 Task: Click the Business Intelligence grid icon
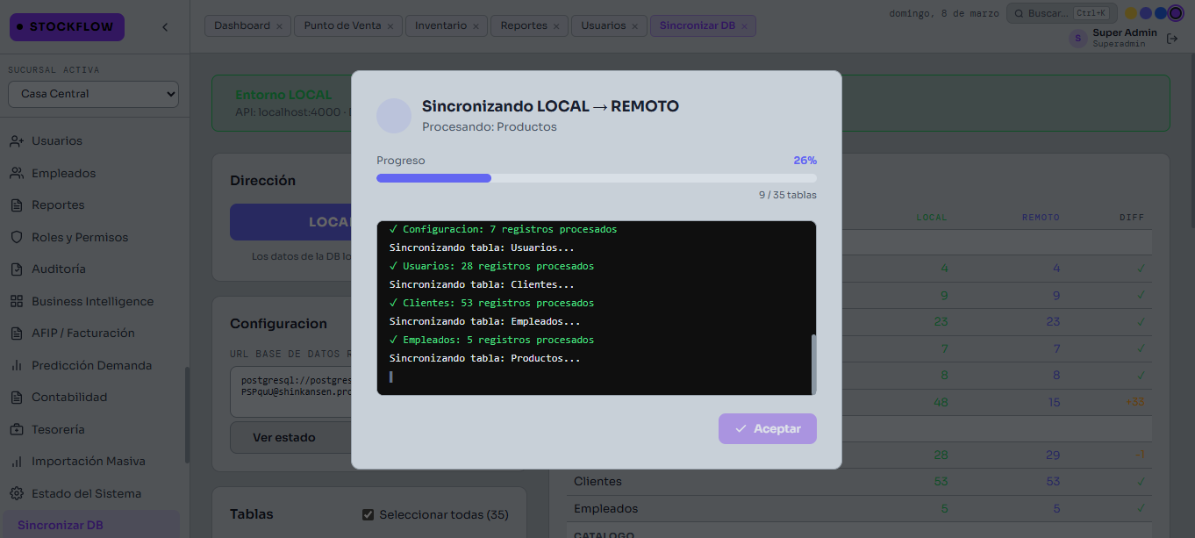point(16,302)
